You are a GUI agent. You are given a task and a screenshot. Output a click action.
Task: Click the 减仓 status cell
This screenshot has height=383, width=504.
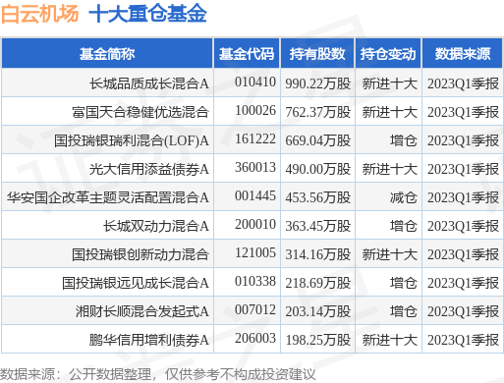403,197
